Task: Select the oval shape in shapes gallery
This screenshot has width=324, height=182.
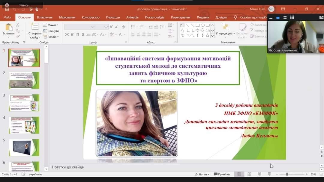Action: pos(202,25)
